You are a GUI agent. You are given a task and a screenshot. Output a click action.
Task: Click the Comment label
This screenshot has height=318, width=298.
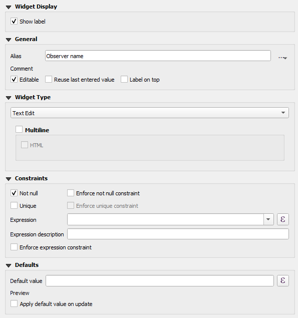22,69
